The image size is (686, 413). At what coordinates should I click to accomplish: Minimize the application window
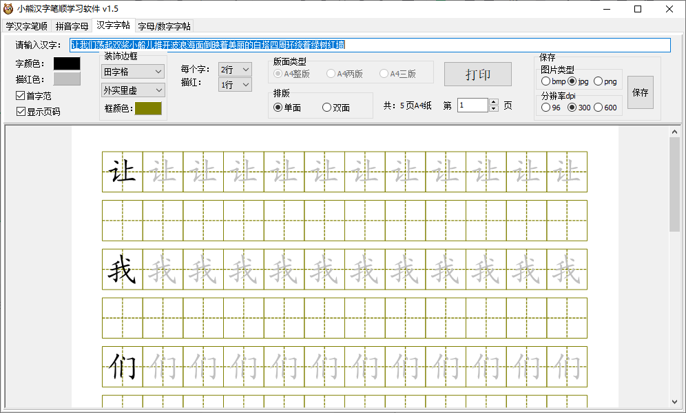coord(606,9)
